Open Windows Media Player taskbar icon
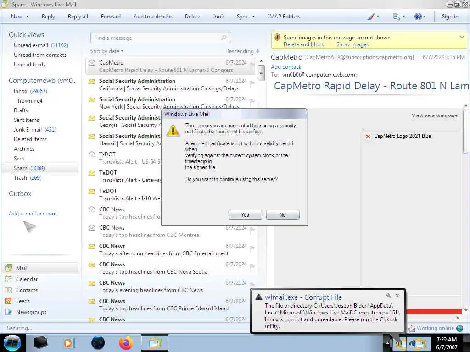Image resolution: width=470 pixels, height=352 pixels. [x=68, y=343]
